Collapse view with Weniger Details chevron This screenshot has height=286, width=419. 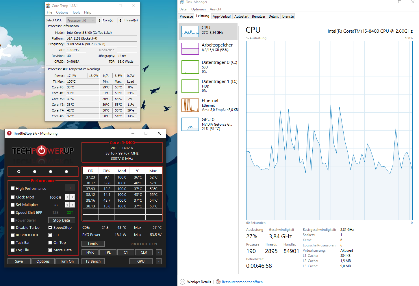coord(182,282)
